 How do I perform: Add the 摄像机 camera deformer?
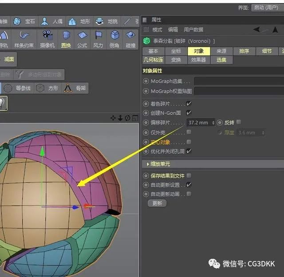pos(47,39)
